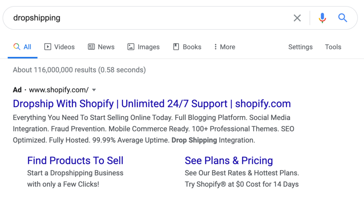
Task: Click the colored magnifier icon beside All
Action: click(x=17, y=47)
